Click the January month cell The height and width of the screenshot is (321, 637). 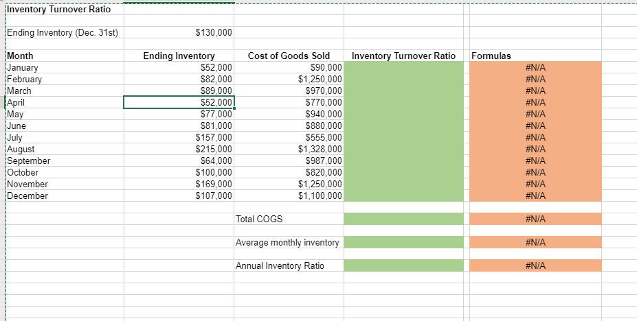click(65, 68)
